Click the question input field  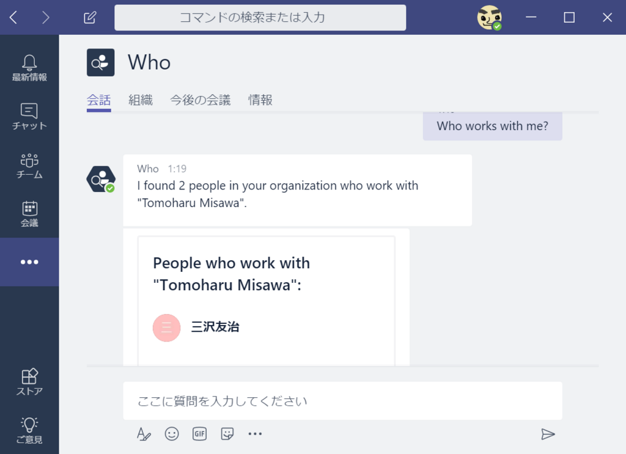pyautogui.click(x=342, y=401)
